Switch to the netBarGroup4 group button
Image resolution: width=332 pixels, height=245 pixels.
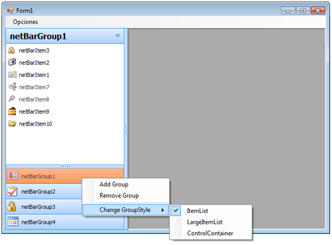pos(65,222)
